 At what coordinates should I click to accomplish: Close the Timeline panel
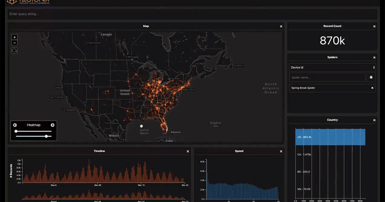pos(188,151)
